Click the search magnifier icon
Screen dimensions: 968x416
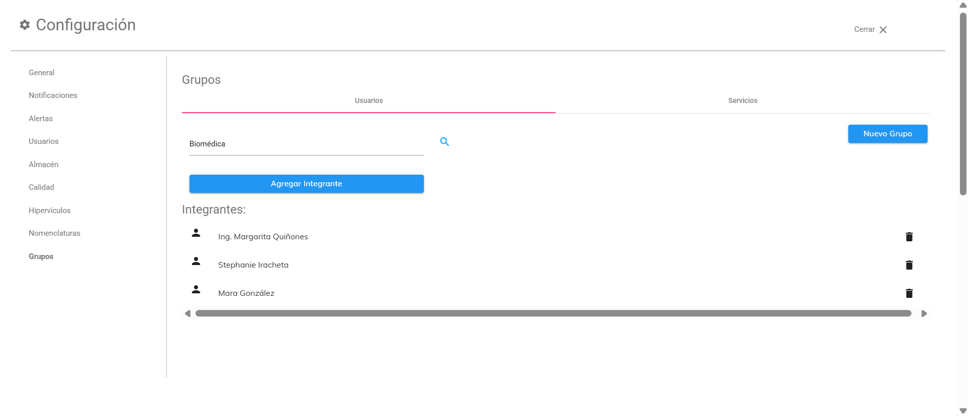445,142
